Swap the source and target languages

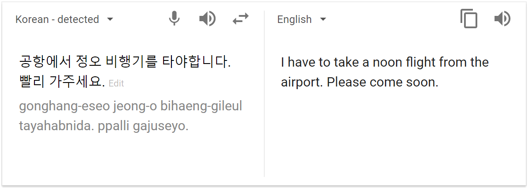click(240, 19)
